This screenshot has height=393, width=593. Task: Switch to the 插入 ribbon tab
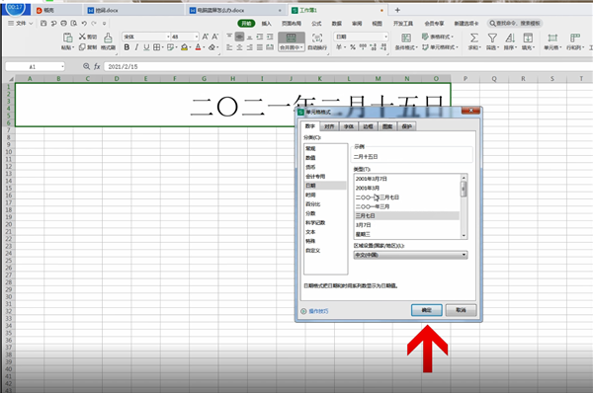tap(266, 24)
